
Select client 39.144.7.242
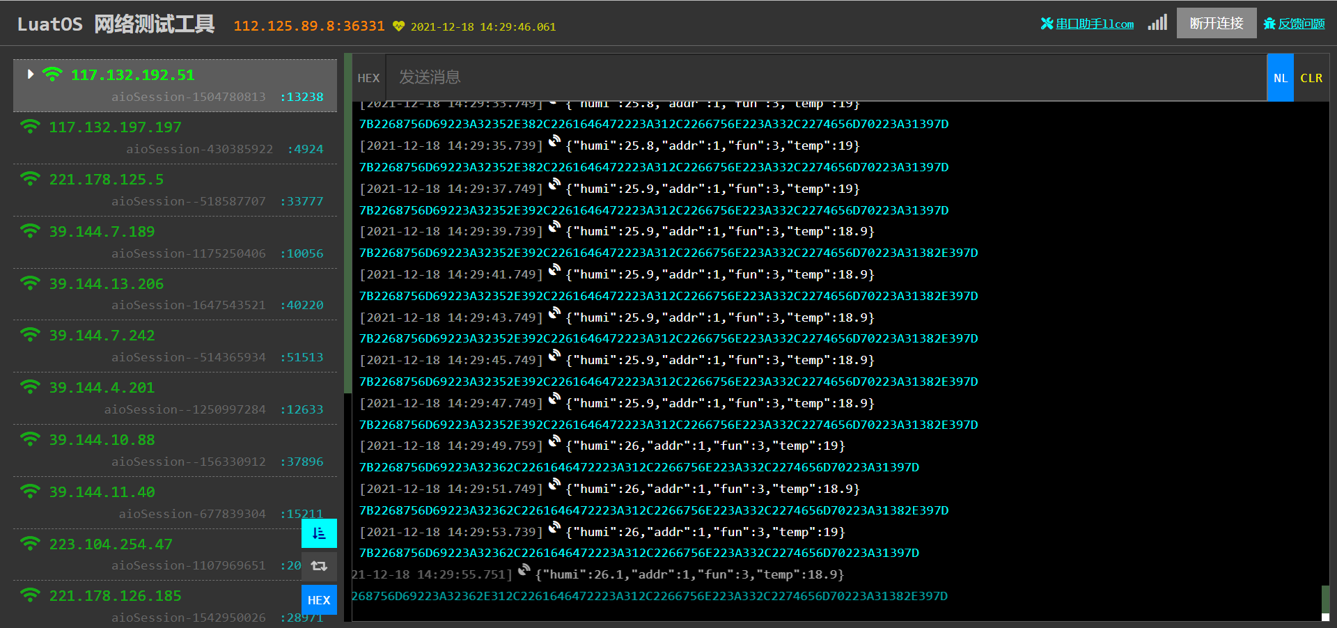[175, 346]
